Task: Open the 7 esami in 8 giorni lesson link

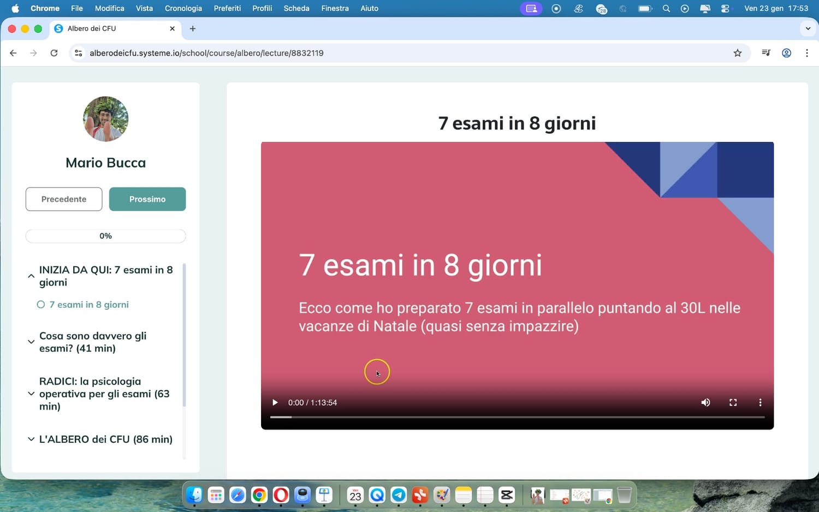Action: pos(89,305)
